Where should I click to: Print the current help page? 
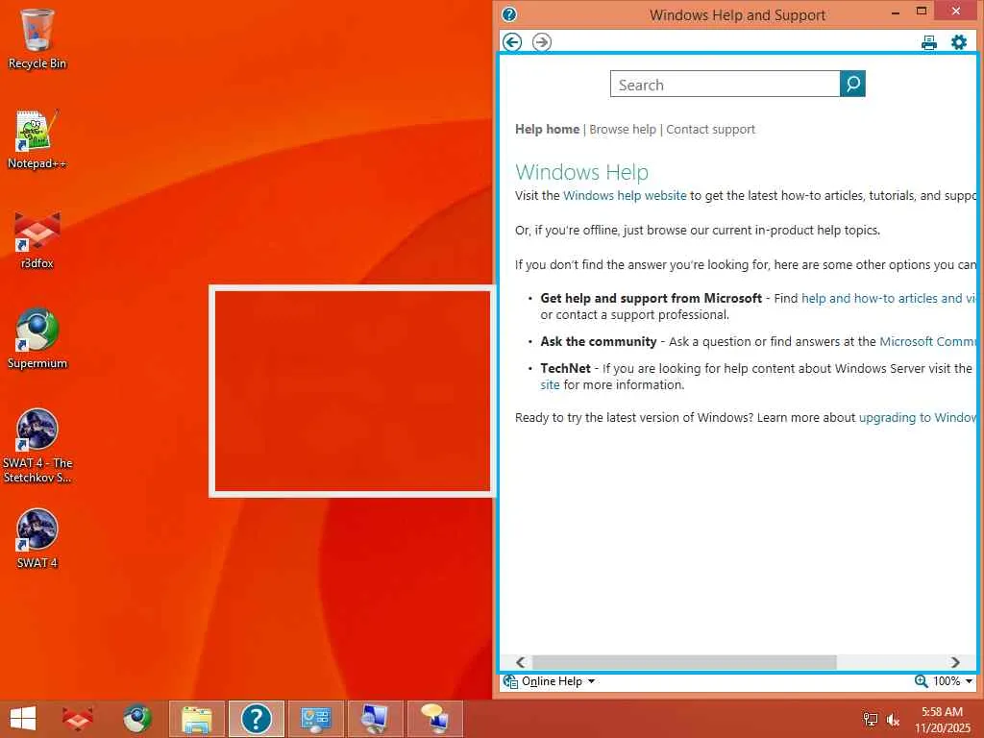[929, 42]
